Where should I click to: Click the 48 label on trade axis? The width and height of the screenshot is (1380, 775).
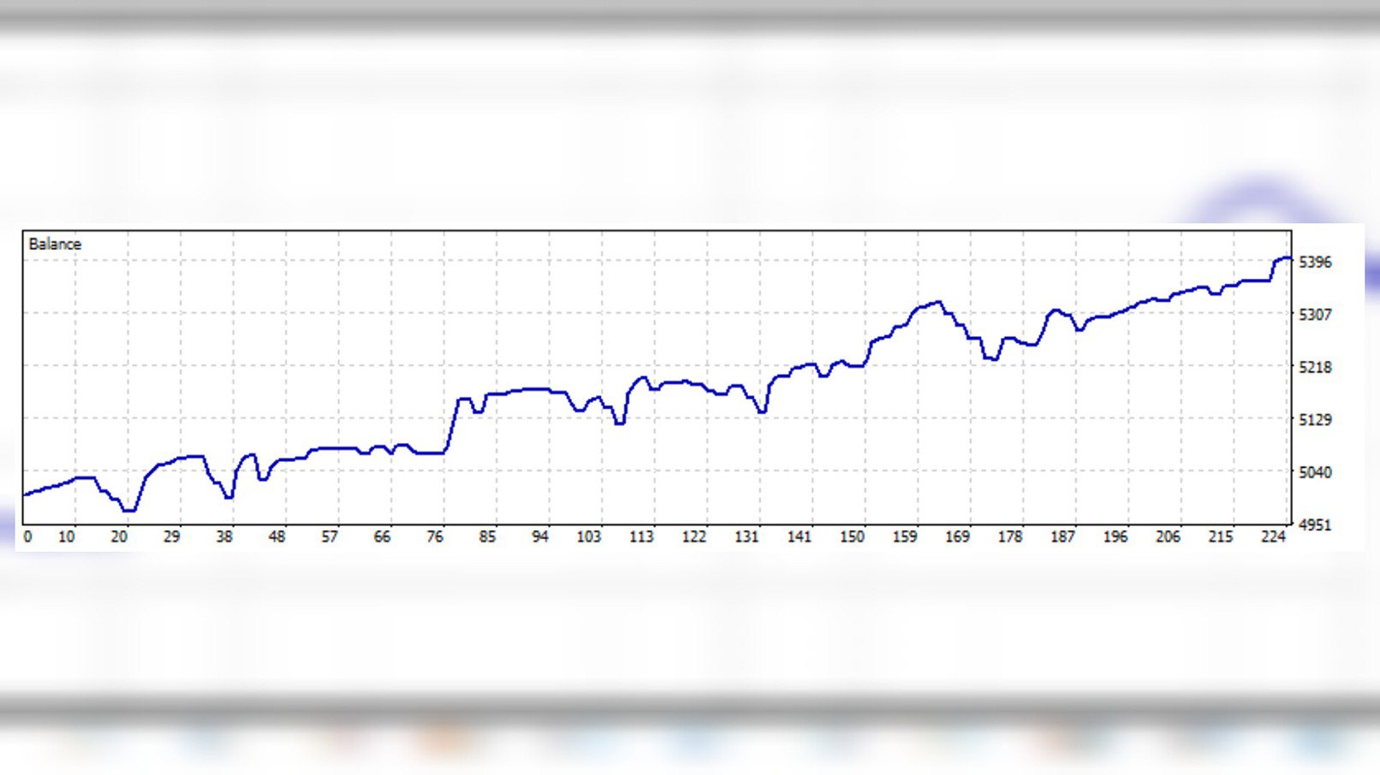point(277,536)
